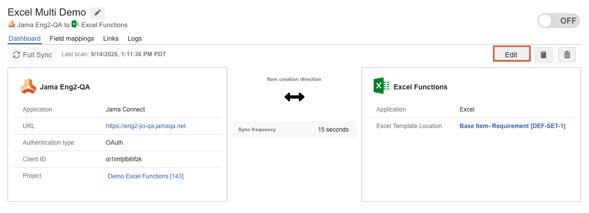
Task: Switch to the Field mappings tab
Action: [72, 39]
